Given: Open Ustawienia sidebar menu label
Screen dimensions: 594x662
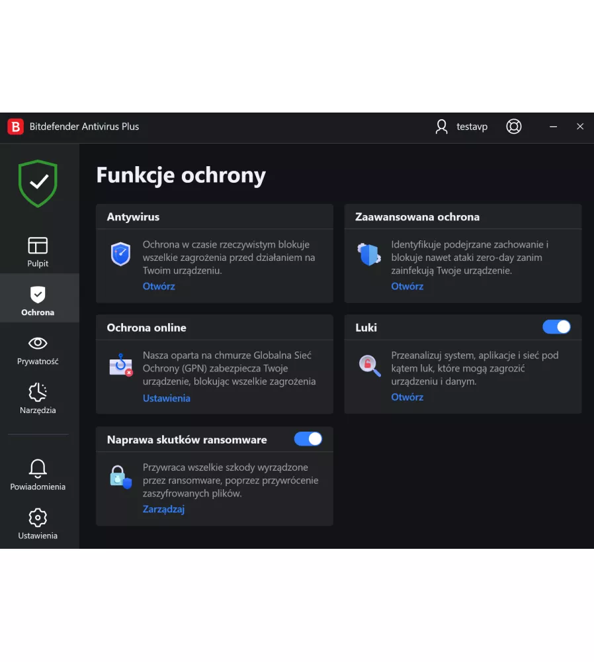Looking at the screenshot, I should coord(38,536).
